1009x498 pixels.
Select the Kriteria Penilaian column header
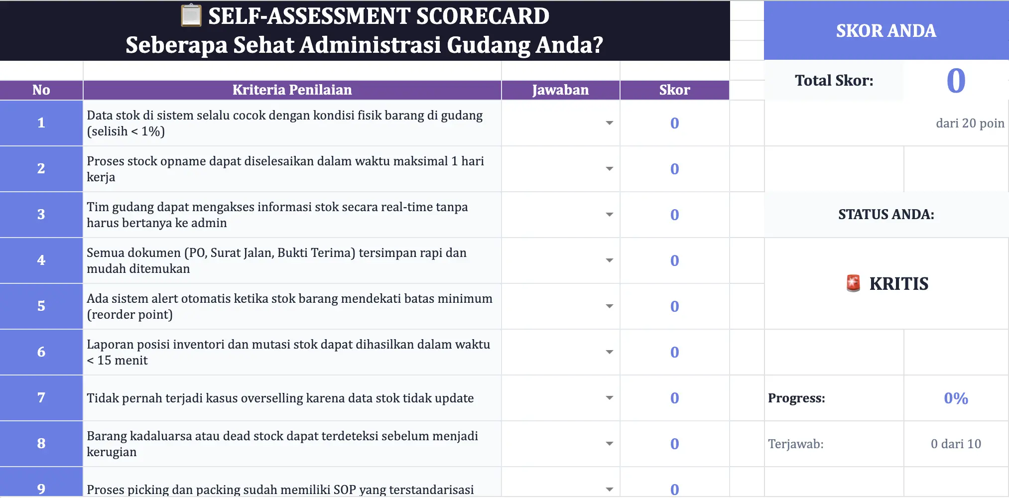coord(292,90)
